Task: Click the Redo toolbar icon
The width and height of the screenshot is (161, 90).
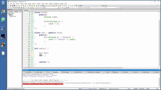Action: (x=19, y=5)
